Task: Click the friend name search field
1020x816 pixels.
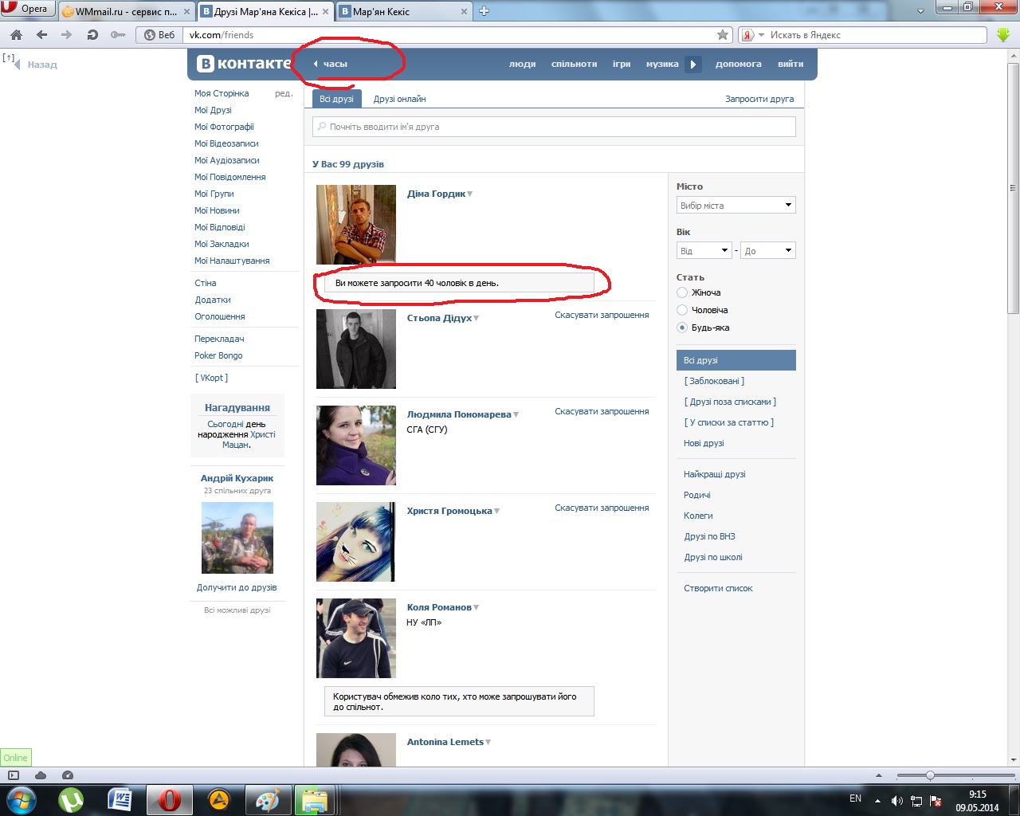Action: [554, 127]
